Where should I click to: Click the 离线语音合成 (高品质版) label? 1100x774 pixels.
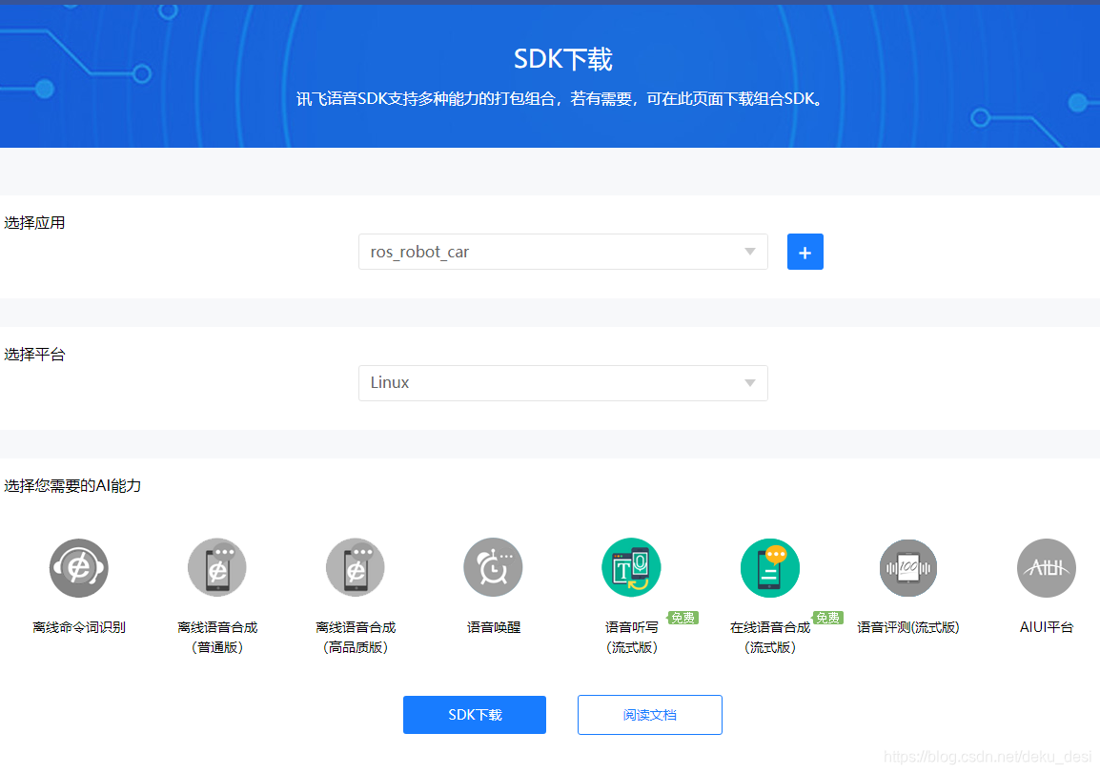pyautogui.click(x=355, y=637)
